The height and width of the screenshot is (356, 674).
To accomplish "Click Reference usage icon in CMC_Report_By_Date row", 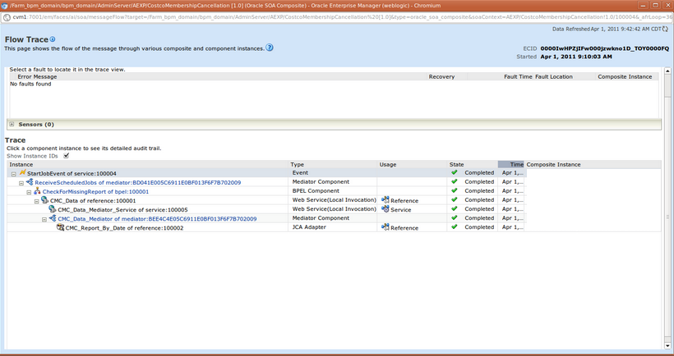I will pos(385,227).
